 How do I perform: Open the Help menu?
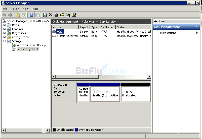point(35,9)
